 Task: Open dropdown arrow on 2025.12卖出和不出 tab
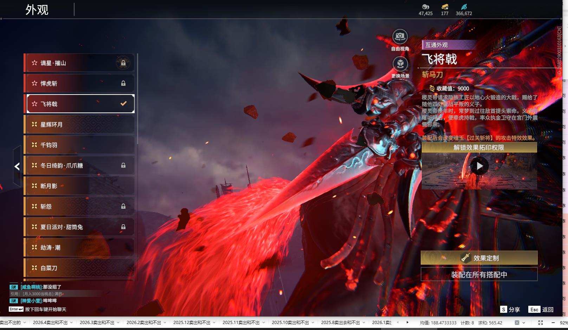click(x=214, y=323)
